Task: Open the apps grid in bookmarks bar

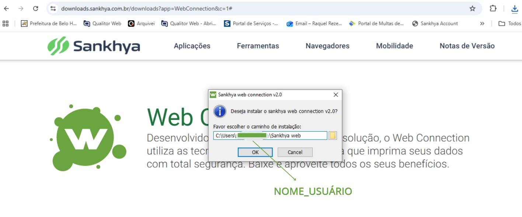Action: (x=6, y=24)
